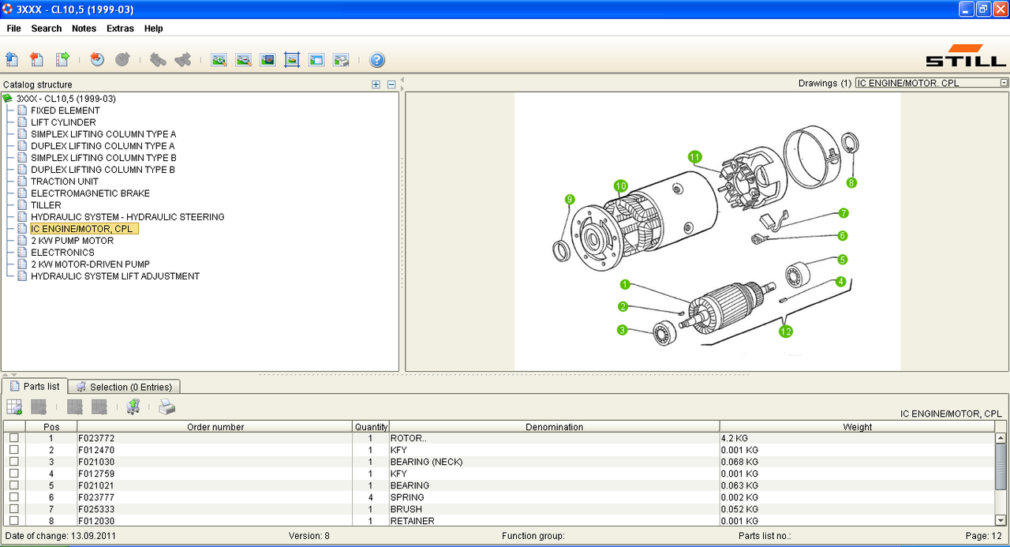Open HYDRAULIC SYSTEM LIFT ADJUSTMENT
This screenshot has height=547, width=1010.
tap(115, 276)
